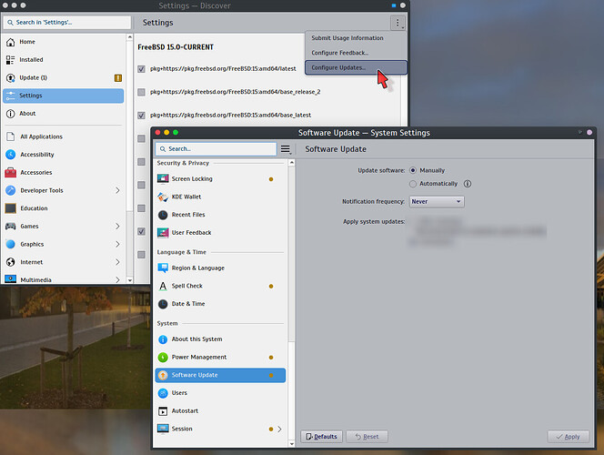Screen dimensions: 604x455
Task: Expand the Internet category chevron
Action: click(x=117, y=262)
